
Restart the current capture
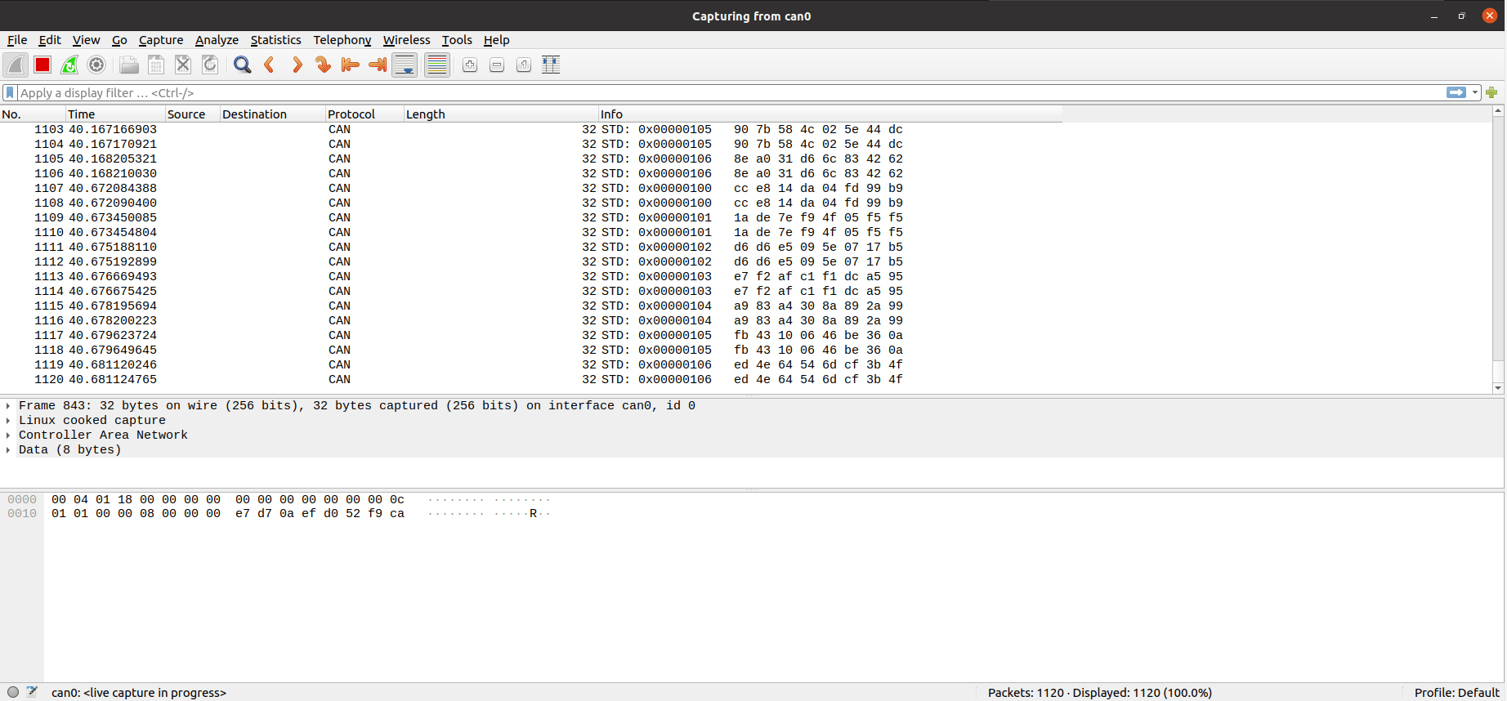[x=69, y=65]
